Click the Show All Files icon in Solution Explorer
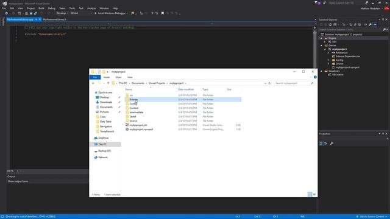 pyautogui.click(x=360, y=24)
